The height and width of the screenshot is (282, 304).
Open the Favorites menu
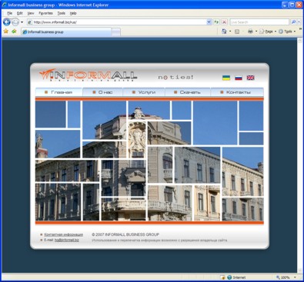coord(45,13)
